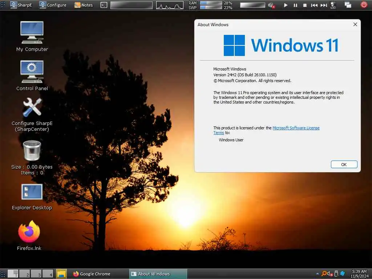This screenshot has height=279, width=372.
Task: Click the About Windows taskbar item
Action: click(x=158, y=274)
